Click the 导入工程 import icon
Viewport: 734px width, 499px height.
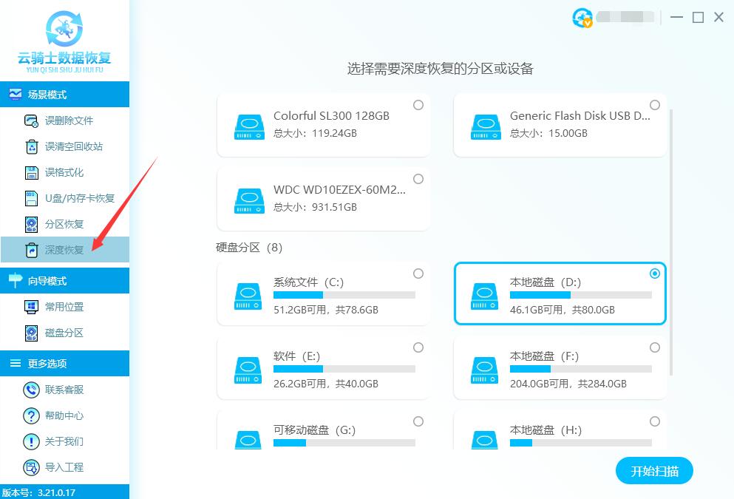[31, 467]
